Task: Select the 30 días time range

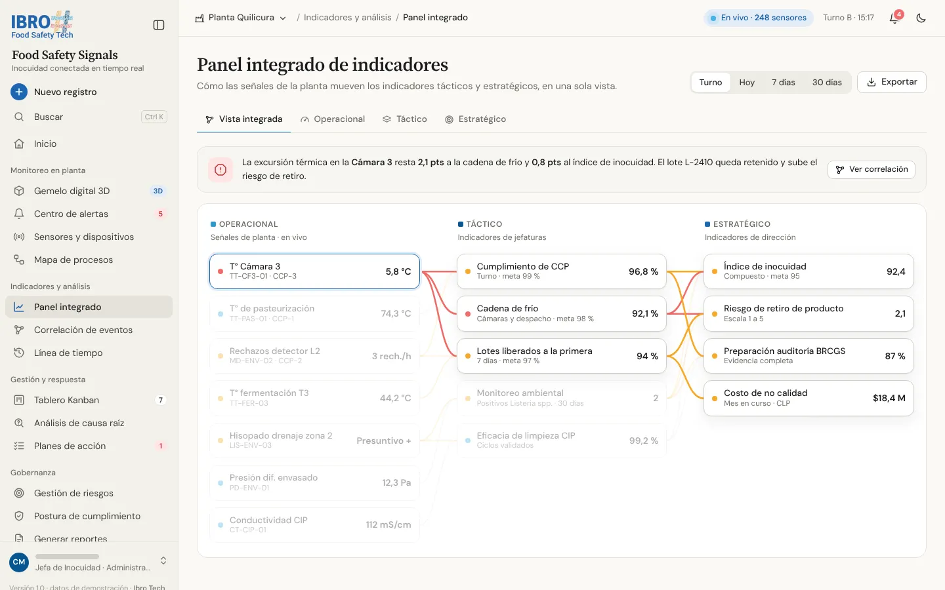Action: point(827,82)
